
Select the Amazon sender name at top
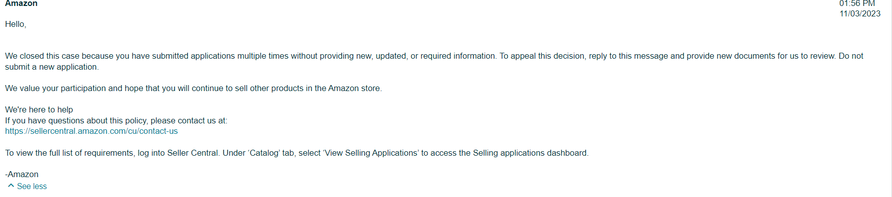(x=21, y=3)
